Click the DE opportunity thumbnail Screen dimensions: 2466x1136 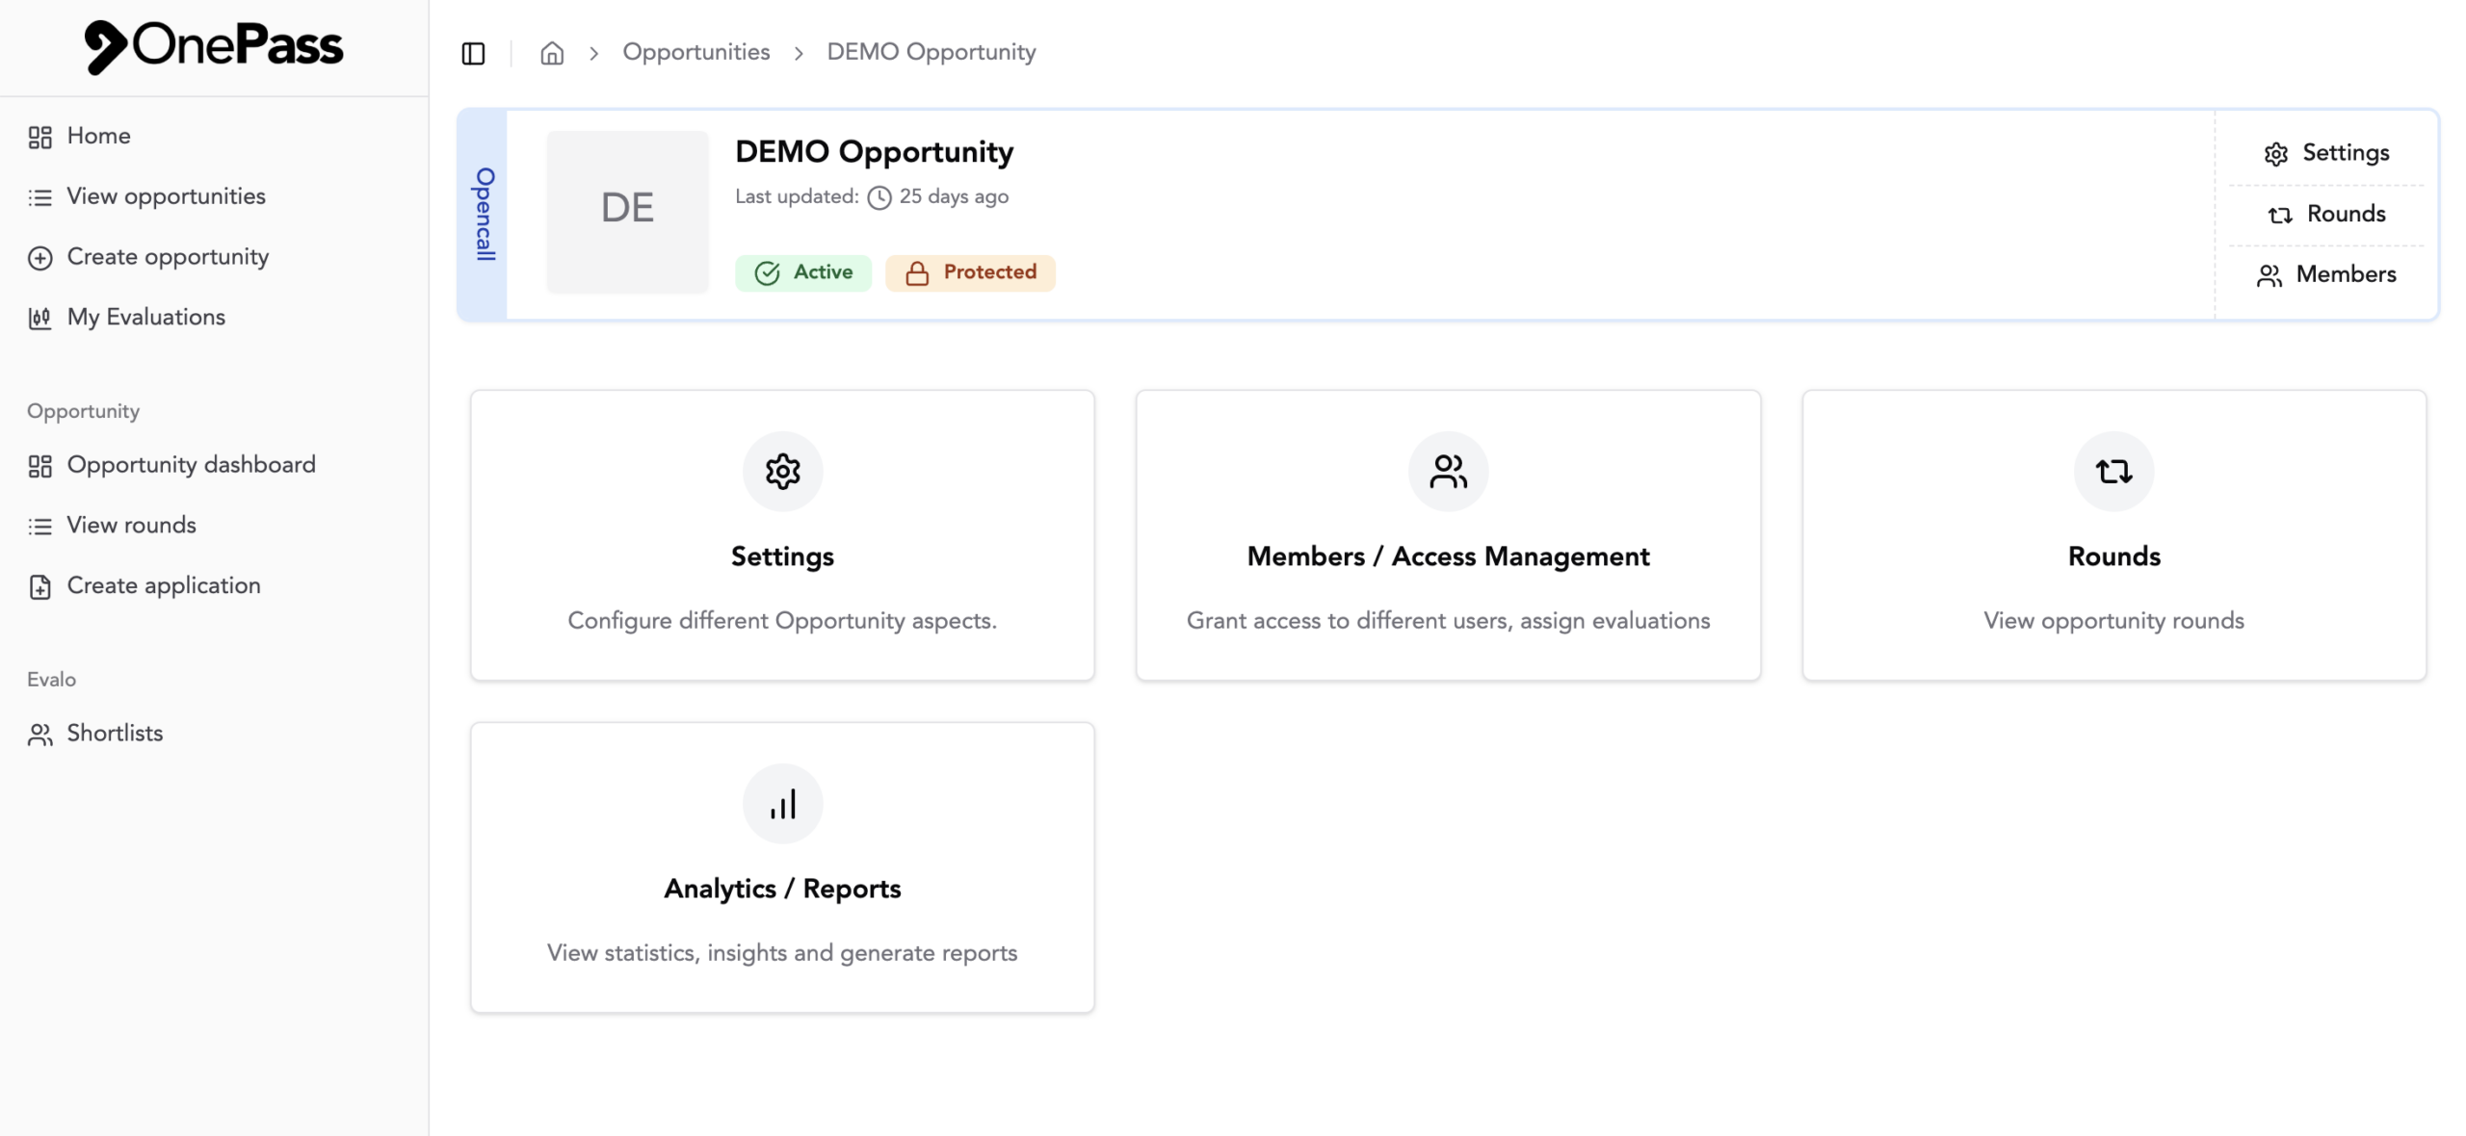pos(627,211)
